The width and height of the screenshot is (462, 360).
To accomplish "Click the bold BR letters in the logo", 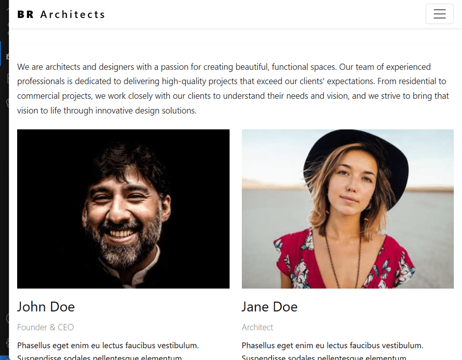I will 26,14.
